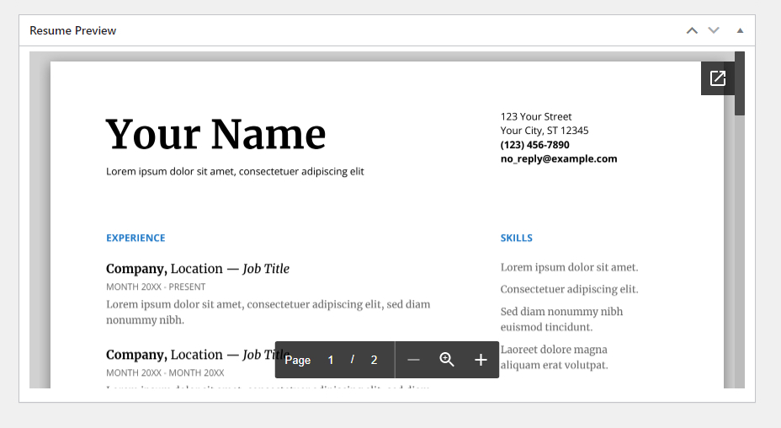The height and width of the screenshot is (428, 781).
Task: Click "Sed diam nonummy nibh" skill
Action: click(x=562, y=312)
